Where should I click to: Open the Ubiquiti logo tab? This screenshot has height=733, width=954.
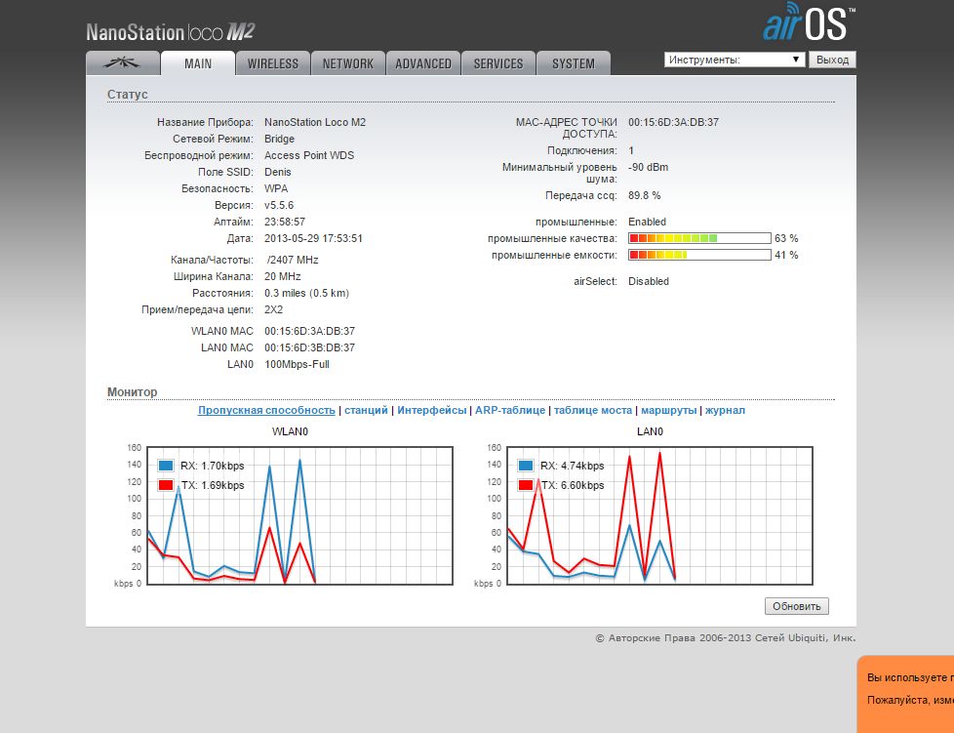coord(123,63)
